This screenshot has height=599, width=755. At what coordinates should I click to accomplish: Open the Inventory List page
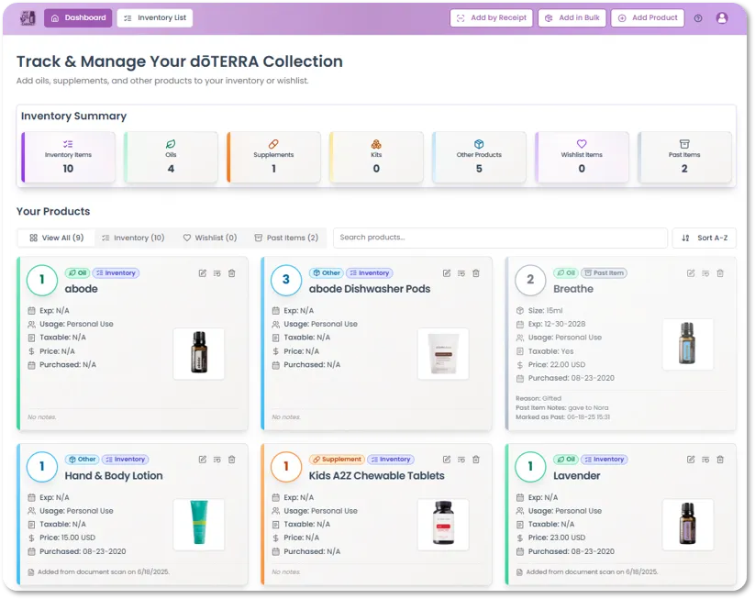coord(154,17)
